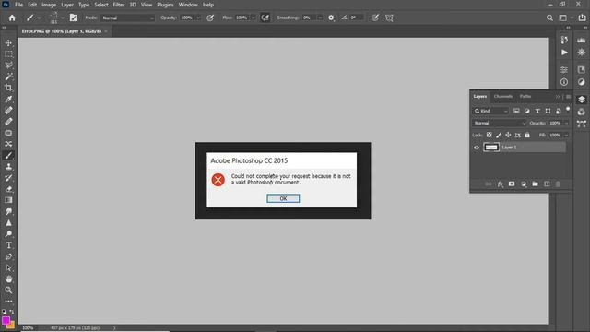Open the Layers panel Fill arrow
Image resolution: width=590 pixels, height=332 pixels.
click(x=566, y=136)
